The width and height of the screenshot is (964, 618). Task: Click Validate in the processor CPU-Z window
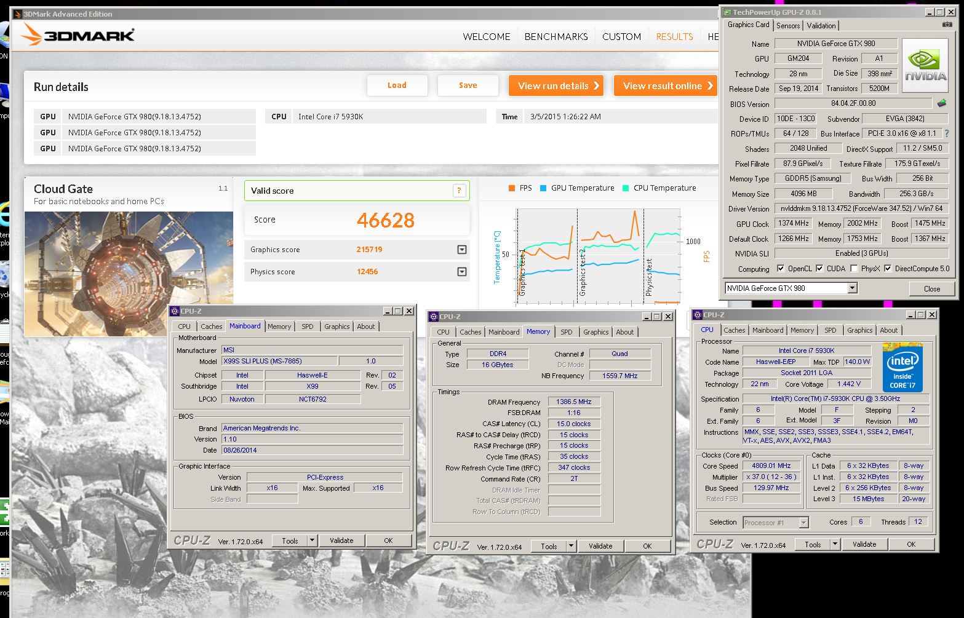click(x=864, y=544)
